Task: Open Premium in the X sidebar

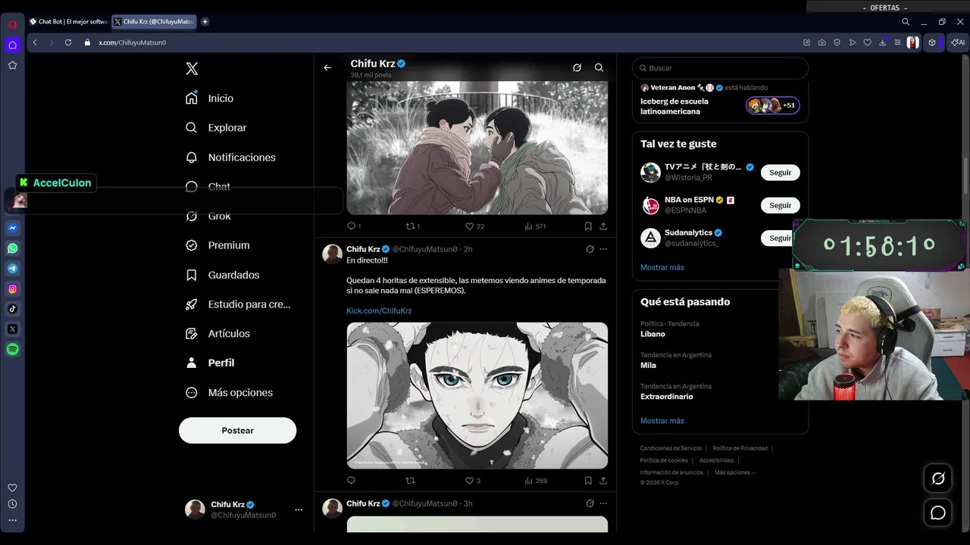Action: click(218, 245)
